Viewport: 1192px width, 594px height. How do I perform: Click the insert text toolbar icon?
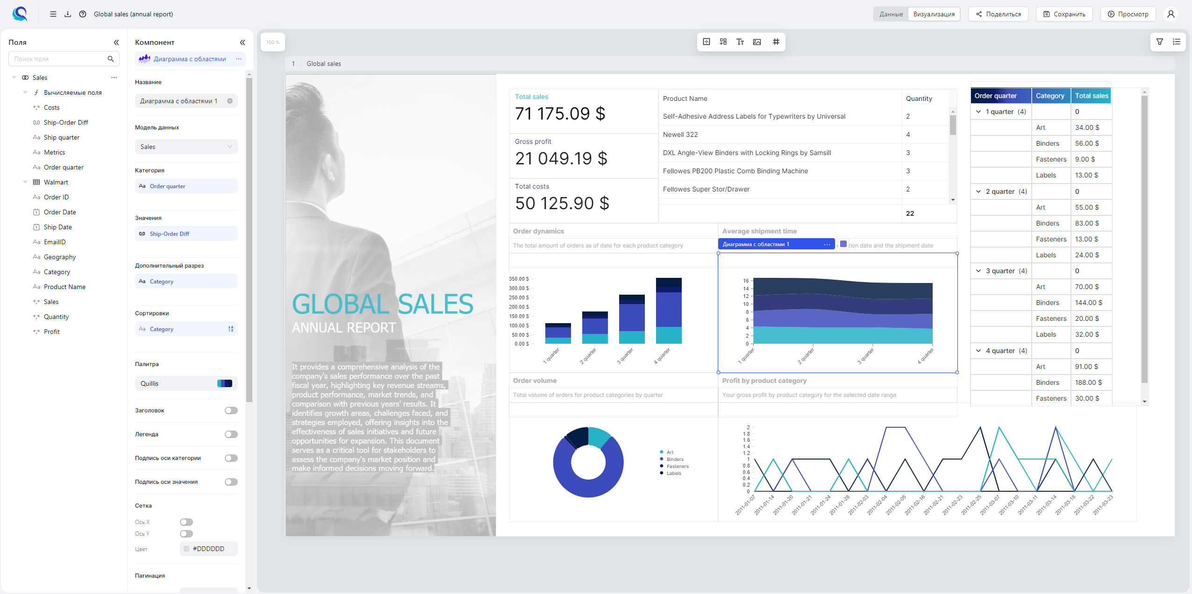tap(740, 42)
